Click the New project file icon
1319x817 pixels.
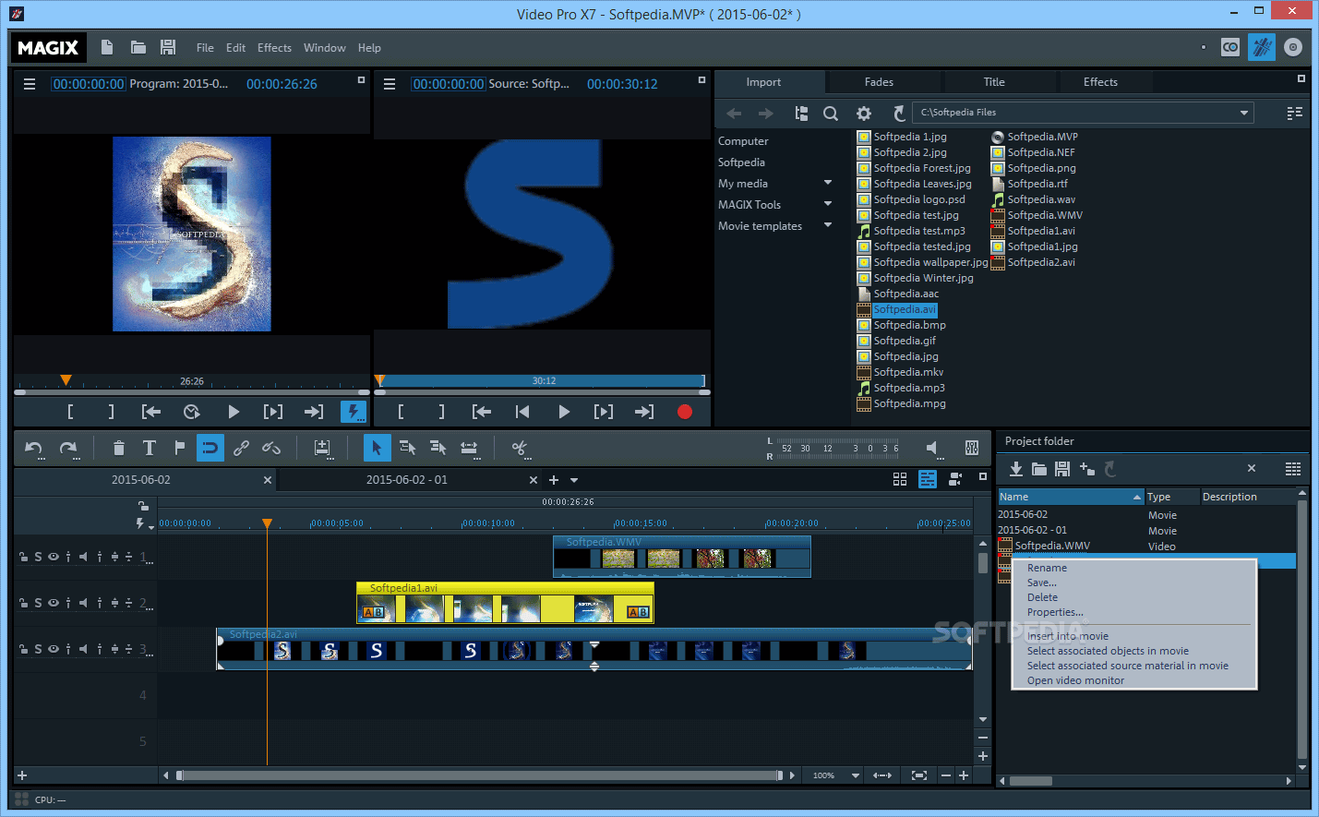coord(107,47)
